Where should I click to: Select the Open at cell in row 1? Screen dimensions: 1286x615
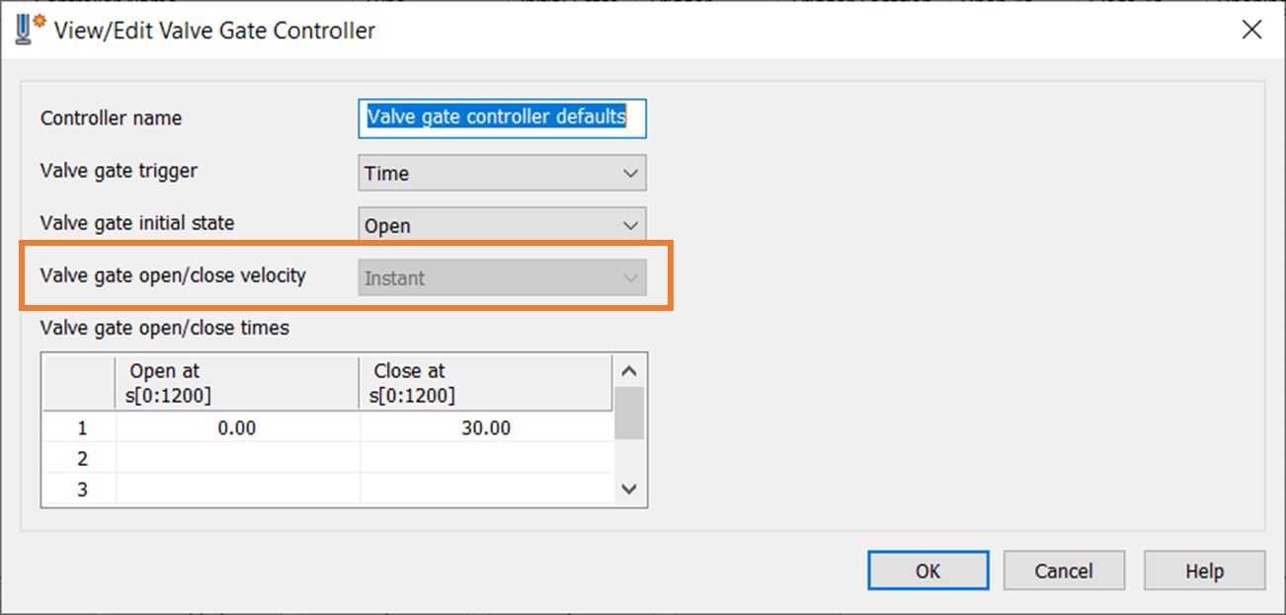coord(237,428)
